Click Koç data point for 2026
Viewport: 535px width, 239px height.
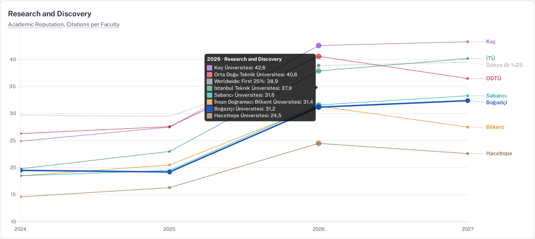point(319,45)
